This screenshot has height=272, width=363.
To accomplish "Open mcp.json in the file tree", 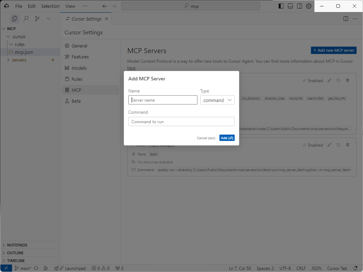I will [24, 52].
